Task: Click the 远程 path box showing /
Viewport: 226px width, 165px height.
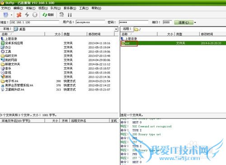Action: click(179, 29)
